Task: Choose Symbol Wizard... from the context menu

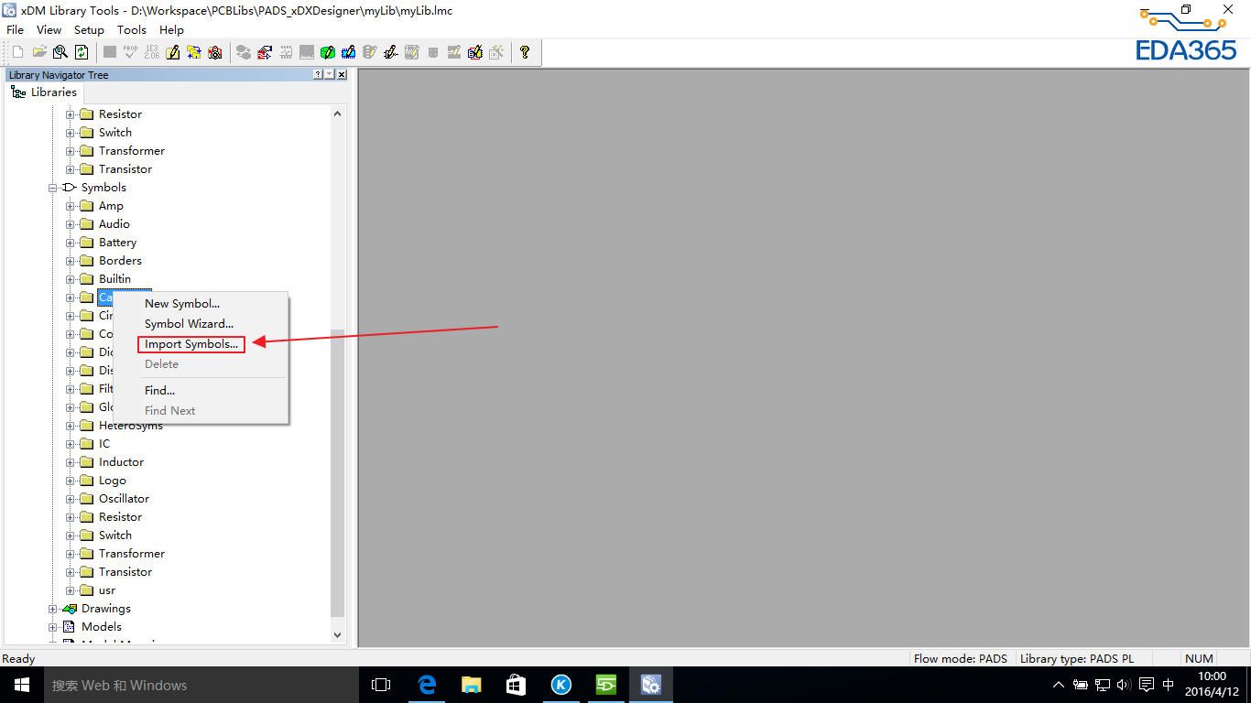Action: tap(190, 324)
